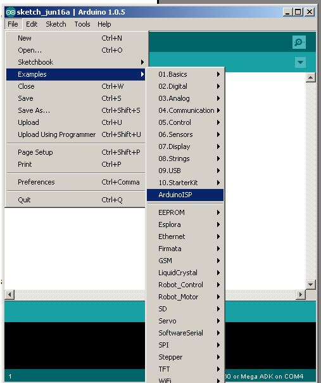Expand the 07.Display examples
This screenshot has width=321, height=383.
tap(185, 146)
